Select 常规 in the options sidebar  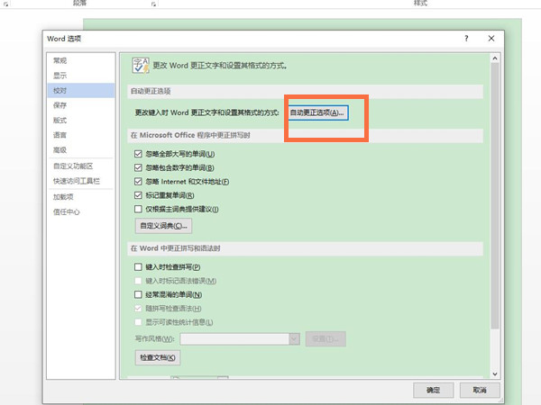(60, 60)
